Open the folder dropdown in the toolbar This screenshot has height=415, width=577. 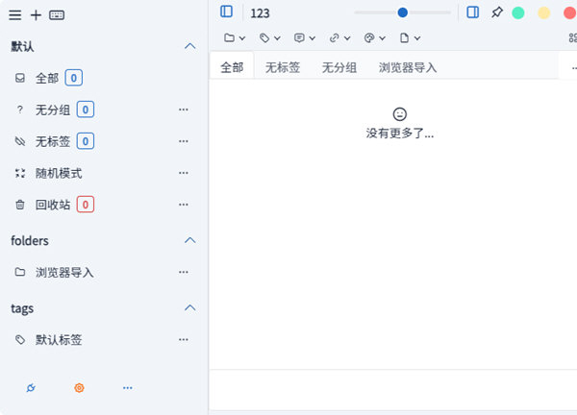235,37
